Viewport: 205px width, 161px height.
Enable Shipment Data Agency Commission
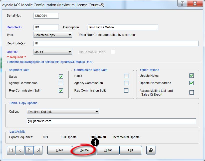(61, 83)
